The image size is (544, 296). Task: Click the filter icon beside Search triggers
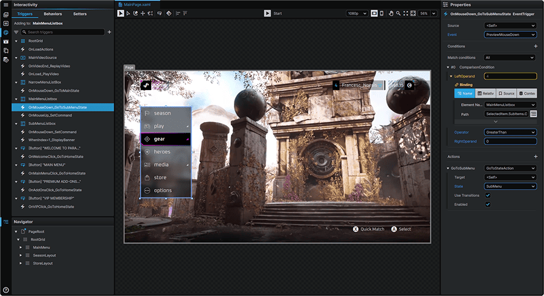click(x=16, y=32)
